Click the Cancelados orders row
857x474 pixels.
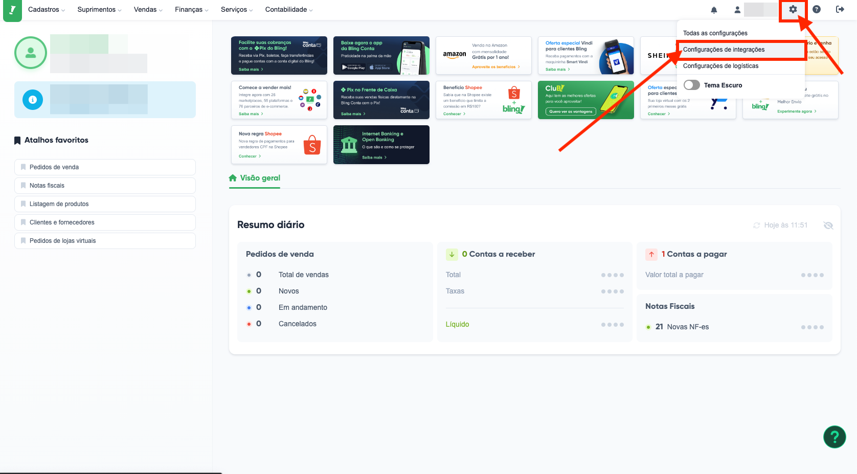(x=281, y=324)
